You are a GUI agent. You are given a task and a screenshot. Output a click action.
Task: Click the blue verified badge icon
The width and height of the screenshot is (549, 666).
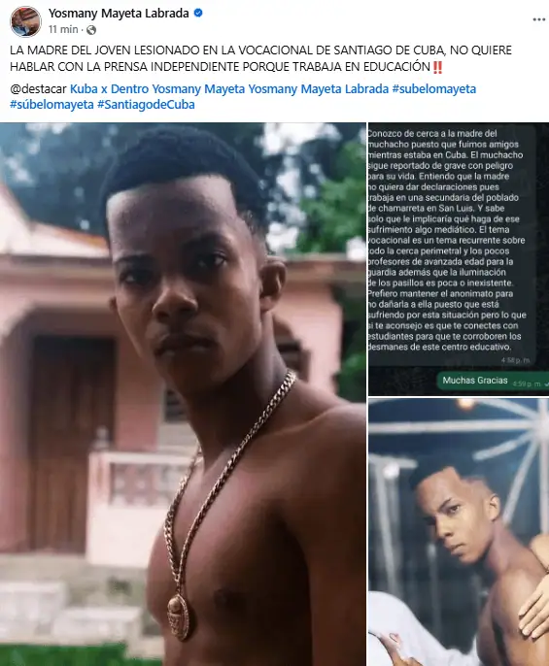pyautogui.click(x=198, y=14)
